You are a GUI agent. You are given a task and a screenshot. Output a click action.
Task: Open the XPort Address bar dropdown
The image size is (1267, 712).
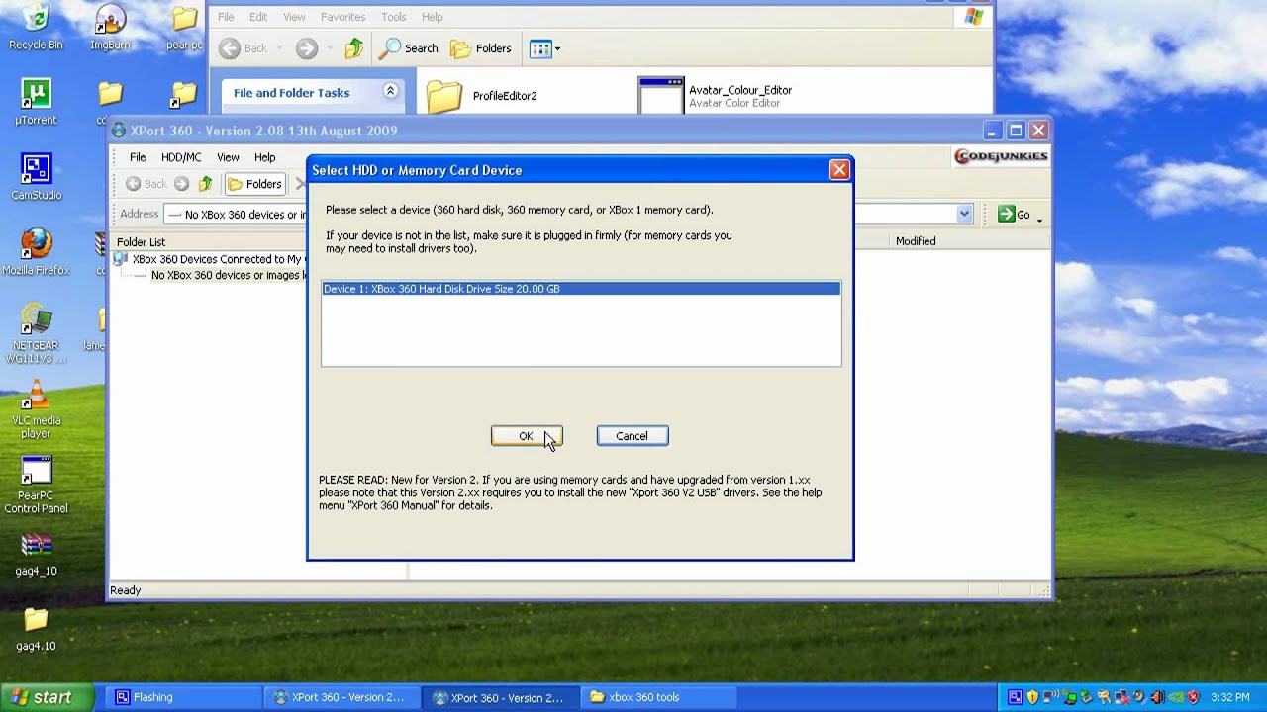pyautogui.click(x=964, y=214)
